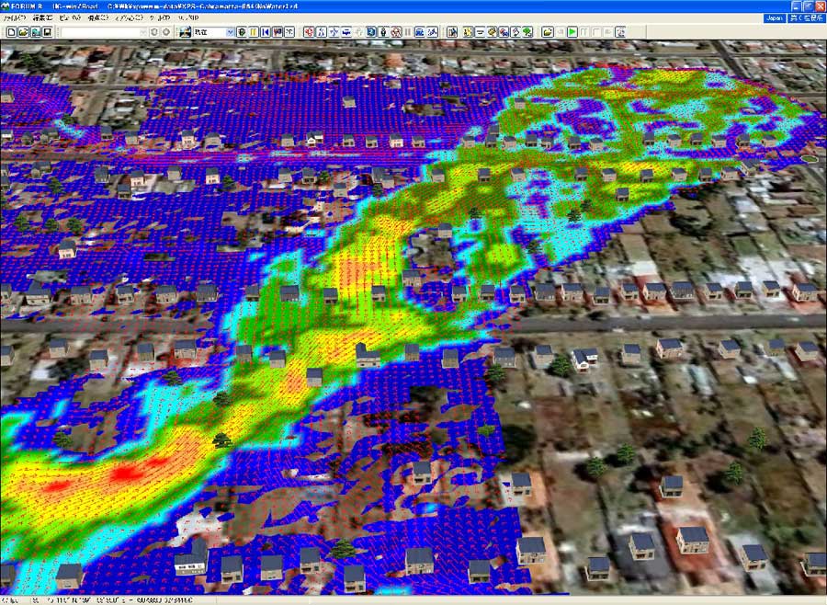Click the floppy disk Save icon
Screen dimensions: 827x605
[48, 32]
